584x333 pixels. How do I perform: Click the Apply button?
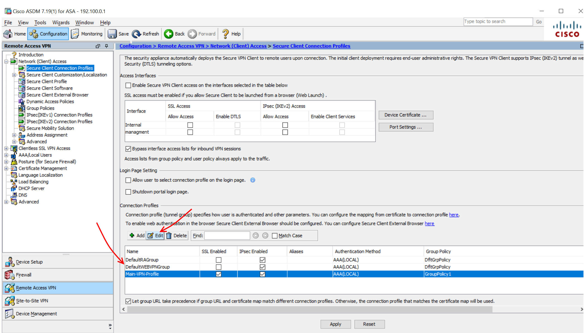coord(335,324)
